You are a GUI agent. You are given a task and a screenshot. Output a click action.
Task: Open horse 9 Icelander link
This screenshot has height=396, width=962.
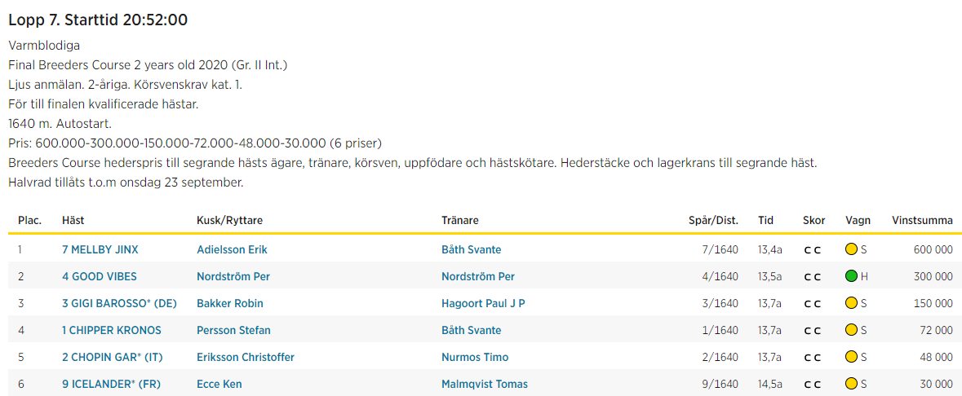[111, 384]
